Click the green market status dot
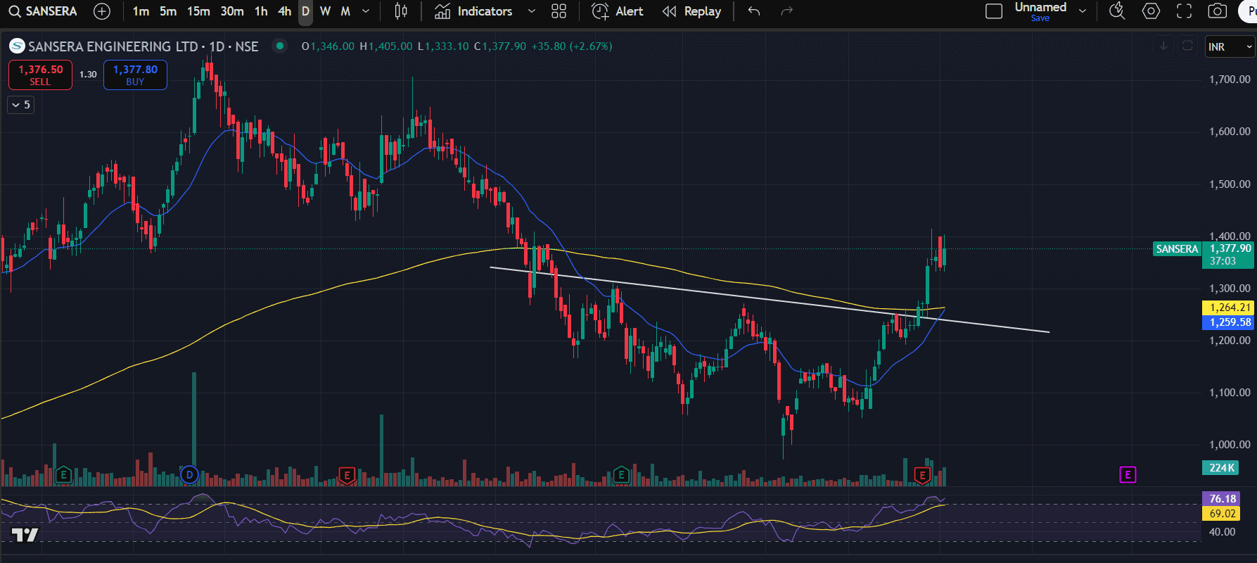Viewport: 1257px width, 563px height. pyautogui.click(x=280, y=46)
